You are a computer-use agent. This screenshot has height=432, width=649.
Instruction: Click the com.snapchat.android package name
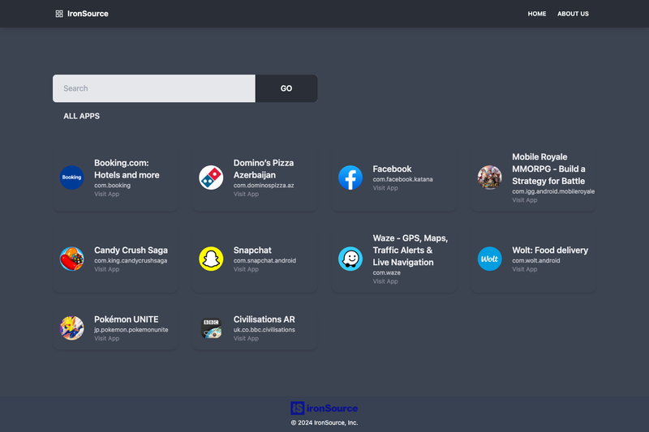[264, 260]
